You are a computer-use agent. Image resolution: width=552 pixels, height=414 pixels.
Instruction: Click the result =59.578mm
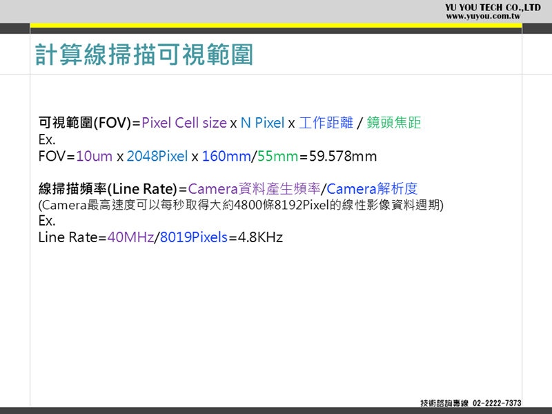click(x=338, y=156)
